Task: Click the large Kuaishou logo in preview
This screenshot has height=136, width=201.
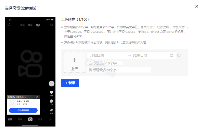Action: (30, 64)
